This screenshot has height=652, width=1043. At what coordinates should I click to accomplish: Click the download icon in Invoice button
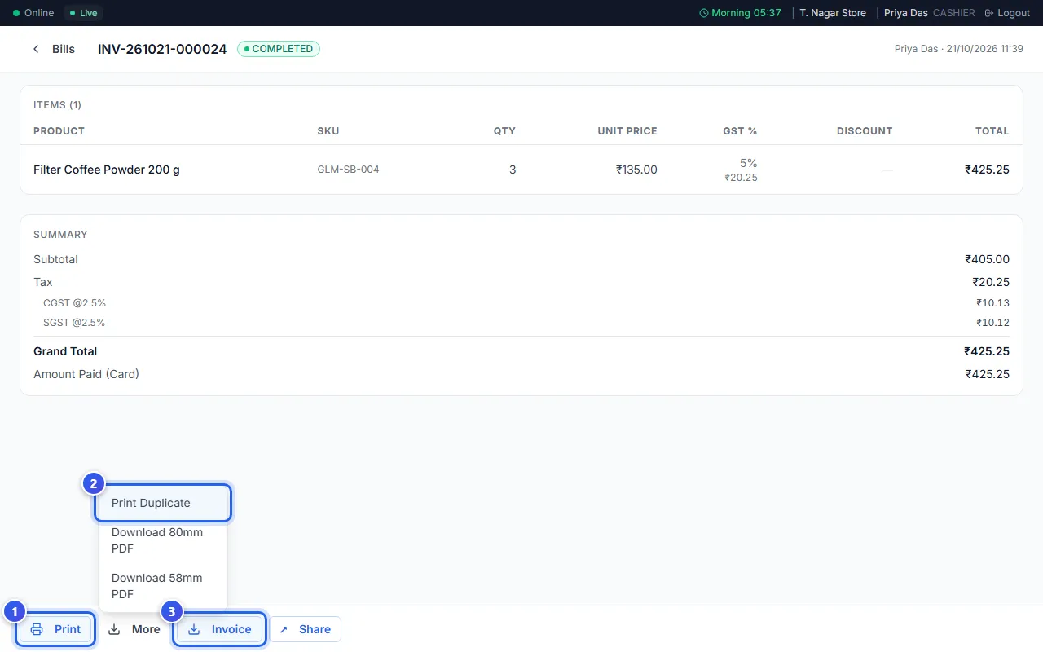click(194, 629)
